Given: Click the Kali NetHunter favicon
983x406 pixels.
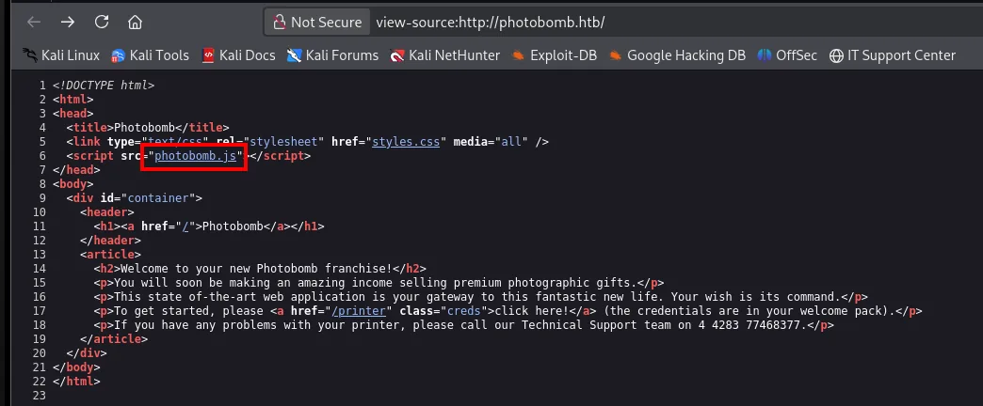Looking at the screenshot, I should [396, 55].
